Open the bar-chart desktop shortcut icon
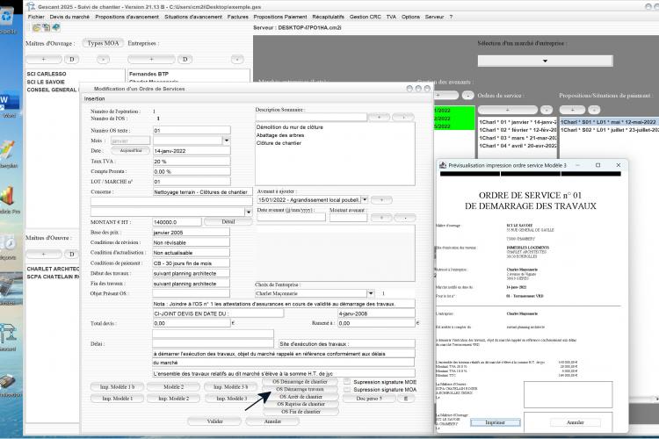Image resolution: width=659 pixels, height=439 pixels. point(9,197)
